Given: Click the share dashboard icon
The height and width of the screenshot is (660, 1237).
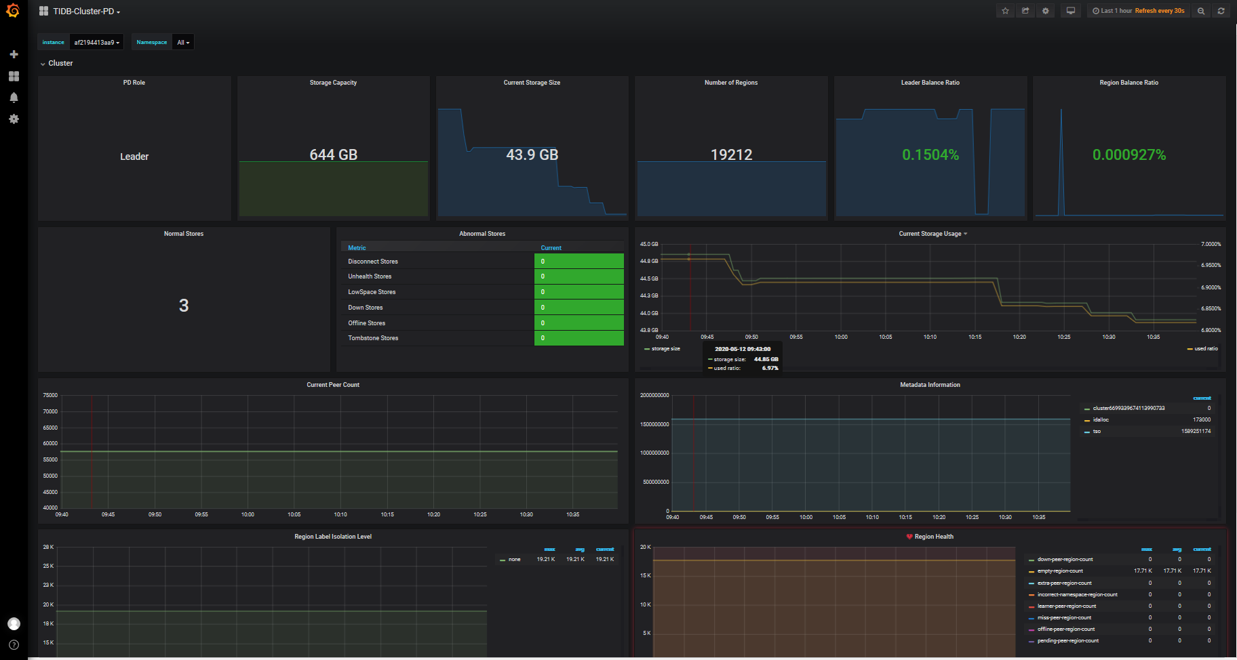Looking at the screenshot, I should tap(1025, 11).
